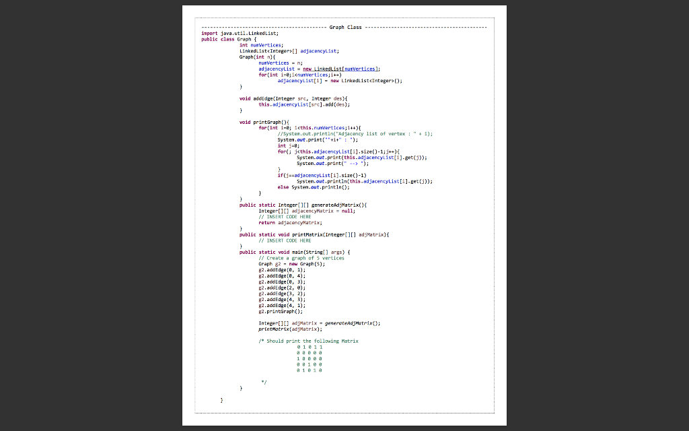Select the "public class Graph {" line
This screenshot has width=689, height=431.
click(229, 39)
